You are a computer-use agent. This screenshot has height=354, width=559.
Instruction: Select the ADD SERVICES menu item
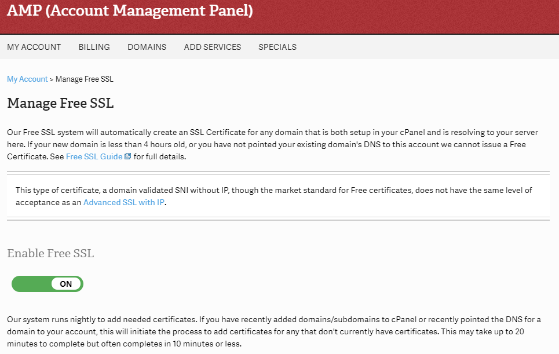click(x=213, y=47)
